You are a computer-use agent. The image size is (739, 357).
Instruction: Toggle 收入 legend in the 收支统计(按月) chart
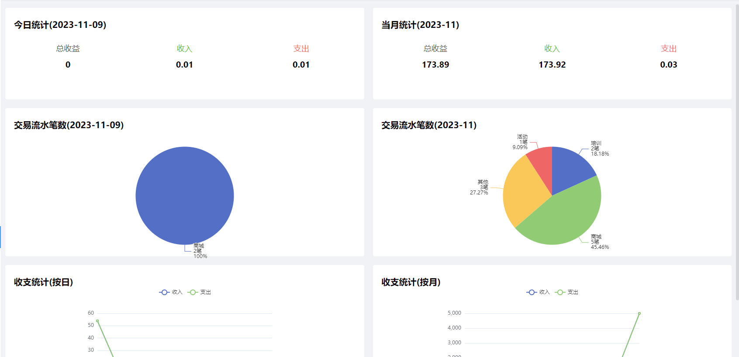[x=538, y=292]
